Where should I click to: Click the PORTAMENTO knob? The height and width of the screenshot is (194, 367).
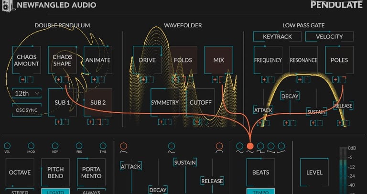[91, 172]
